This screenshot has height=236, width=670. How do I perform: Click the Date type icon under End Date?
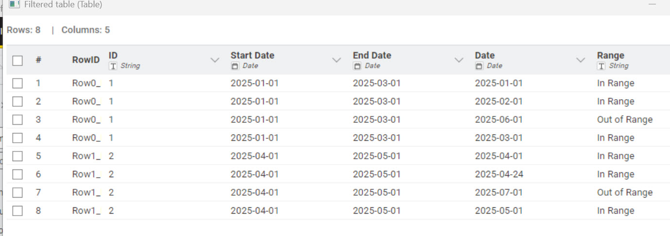[357, 66]
